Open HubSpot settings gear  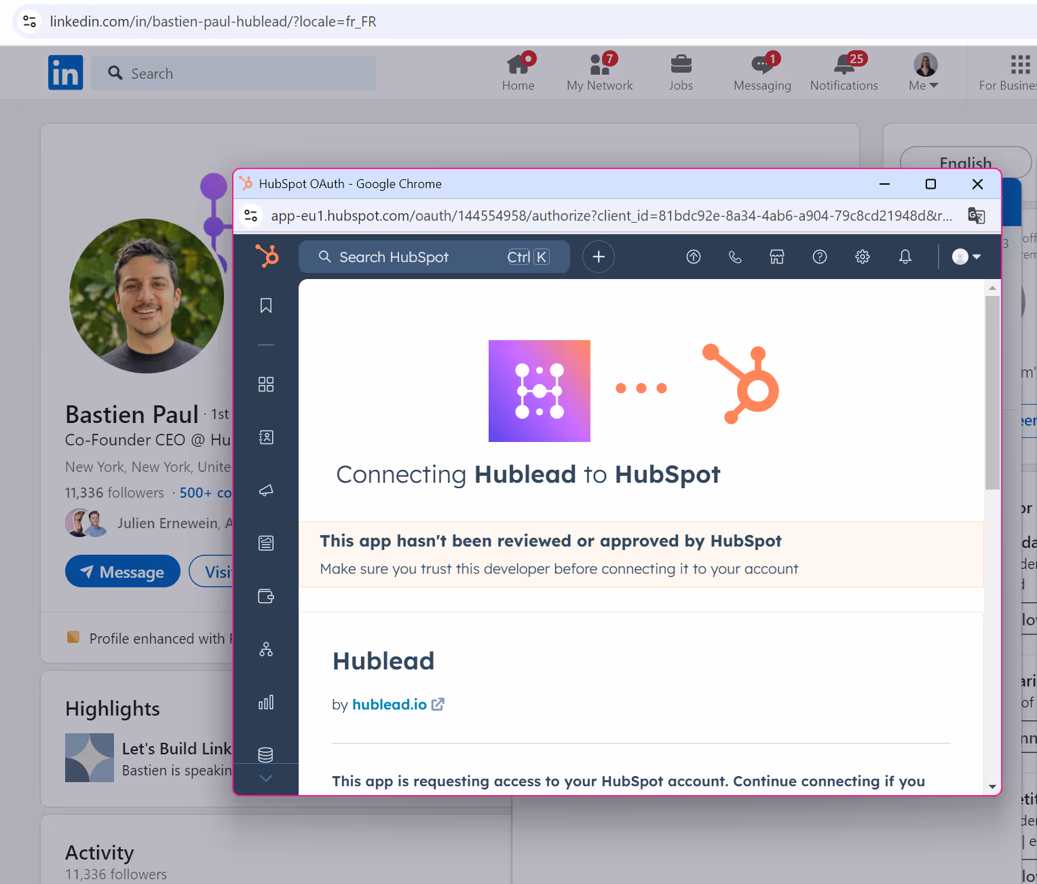(x=862, y=257)
